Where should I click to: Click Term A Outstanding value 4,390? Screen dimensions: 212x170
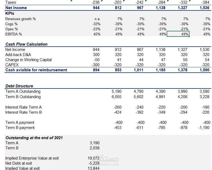coord(161,91)
